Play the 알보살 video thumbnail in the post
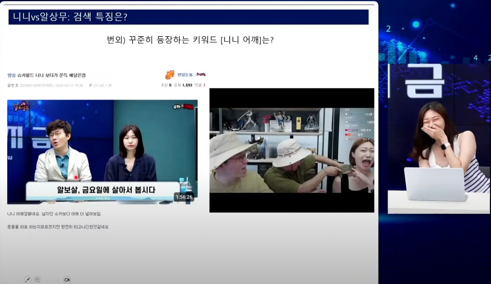The height and width of the screenshot is (284, 491). tap(102, 152)
